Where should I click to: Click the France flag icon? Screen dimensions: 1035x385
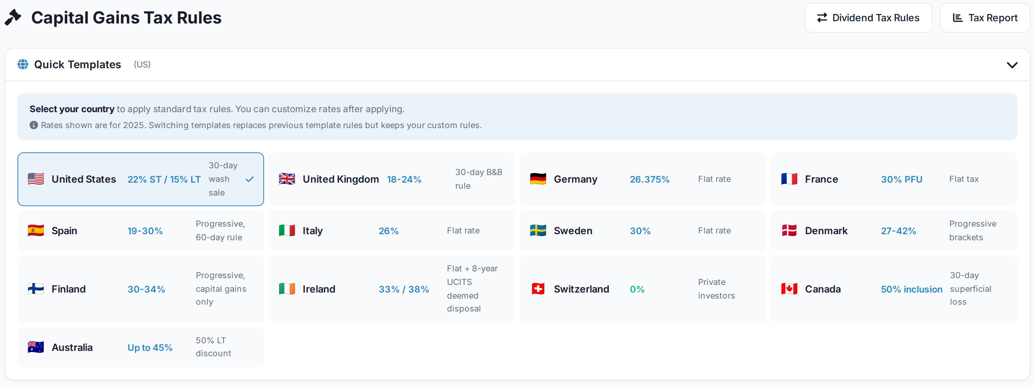(x=789, y=179)
